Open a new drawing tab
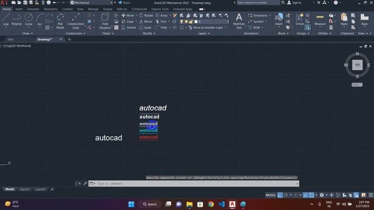The height and width of the screenshot is (210, 374). click(70, 39)
